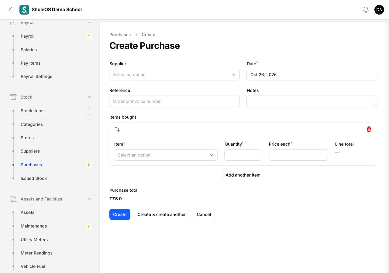
Task: Click the TZS 0 purchase total
Action: click(115, 199)
